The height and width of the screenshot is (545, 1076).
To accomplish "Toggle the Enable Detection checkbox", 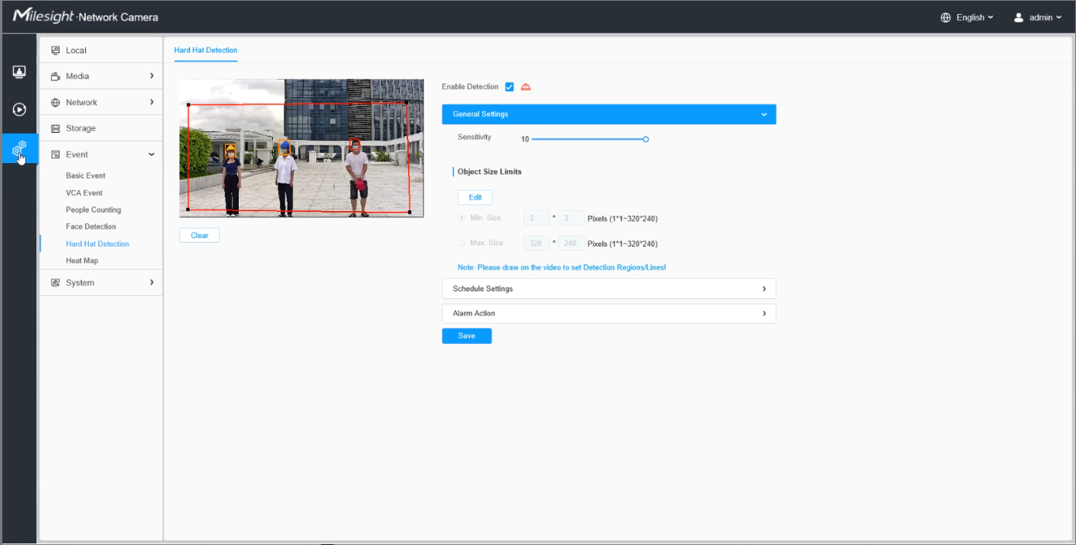I will [509, 87].
